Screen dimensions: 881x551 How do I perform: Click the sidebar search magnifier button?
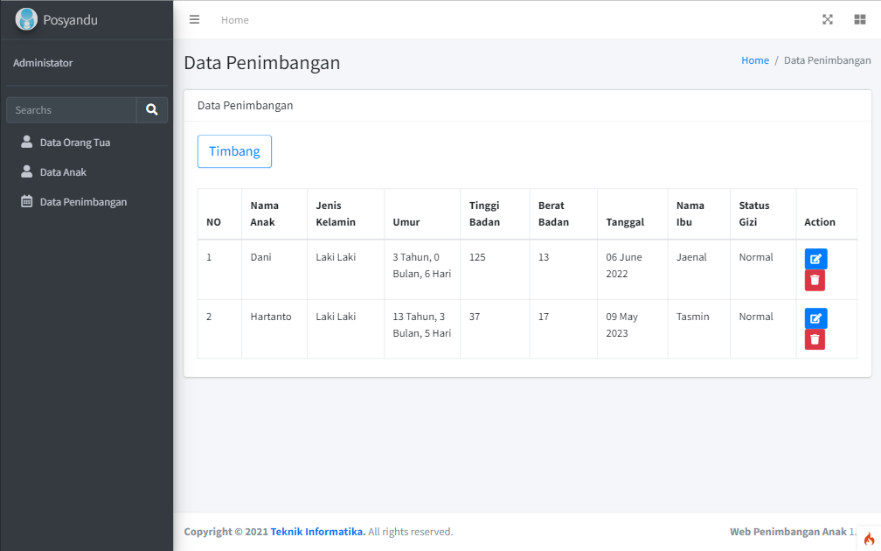[152, 110]
